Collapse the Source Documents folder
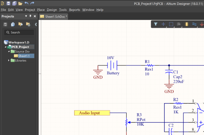The image size is (204, 135). click(x=9, y=52)
